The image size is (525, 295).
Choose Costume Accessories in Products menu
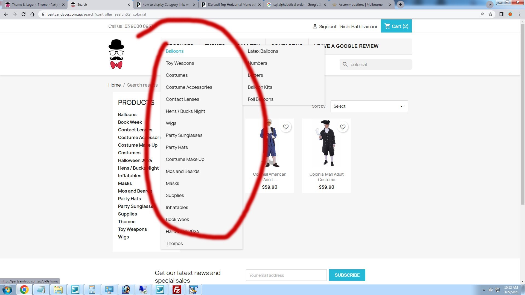coord(189,87)
